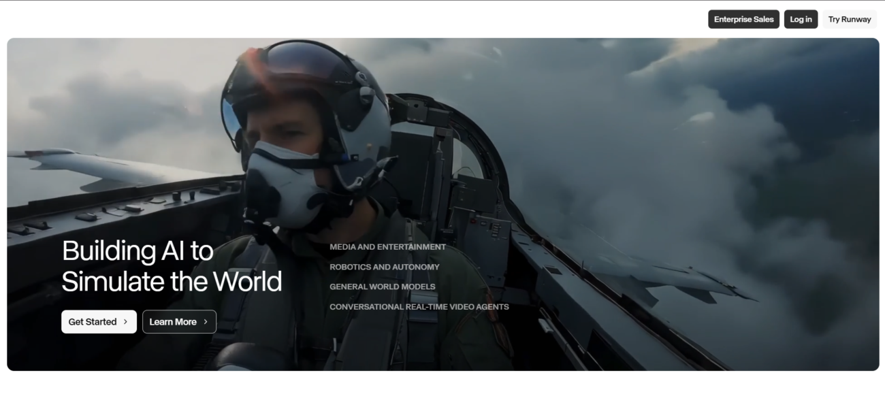Click the chevron icon inside Learn More

pyautogui.click(x=206, y=322)
